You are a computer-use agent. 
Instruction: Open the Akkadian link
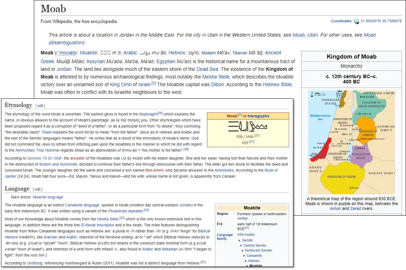(x=170, y=249)
